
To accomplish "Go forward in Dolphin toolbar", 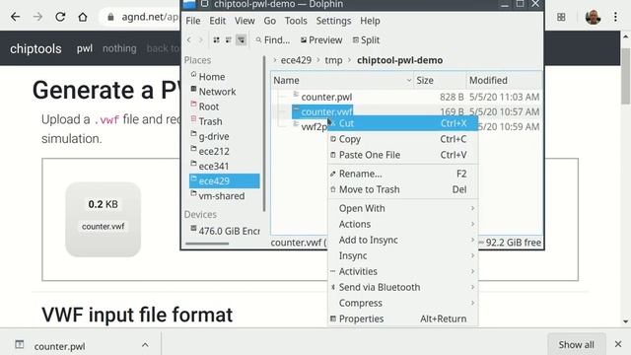I will pos(201,39).
